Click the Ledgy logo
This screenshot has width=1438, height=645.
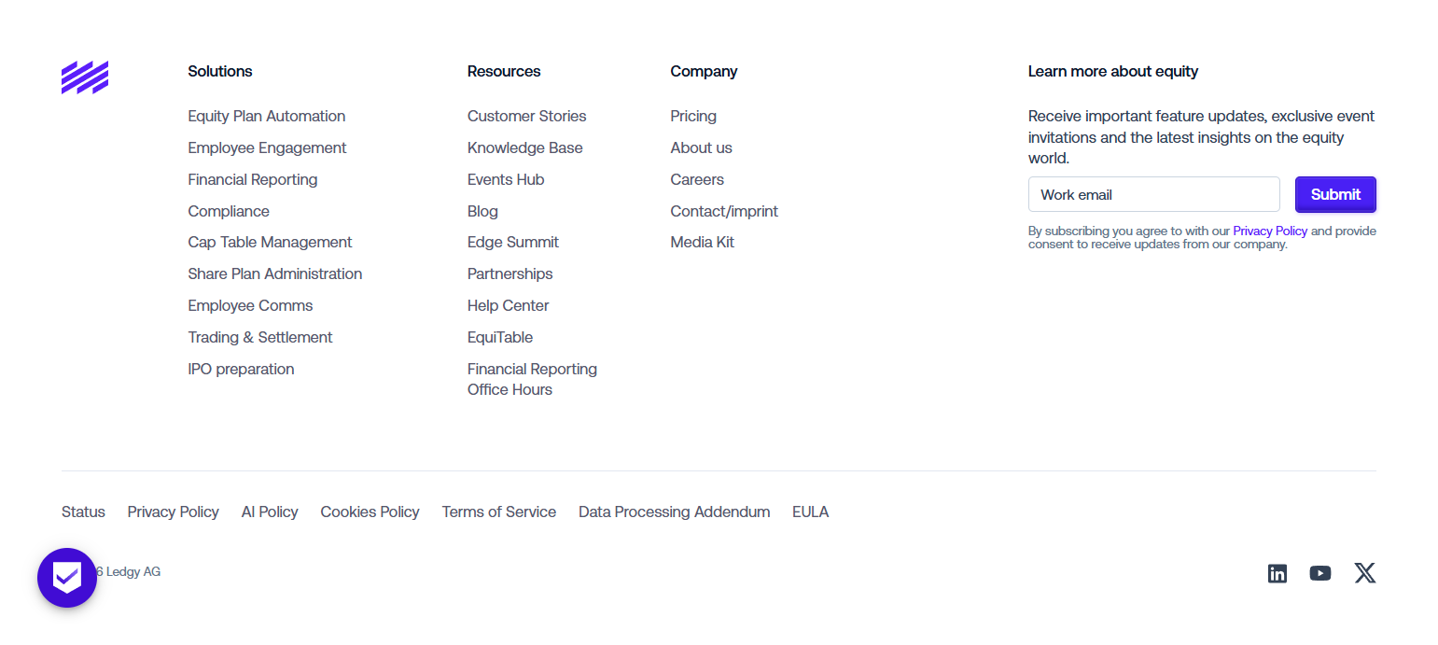[84, 77]
